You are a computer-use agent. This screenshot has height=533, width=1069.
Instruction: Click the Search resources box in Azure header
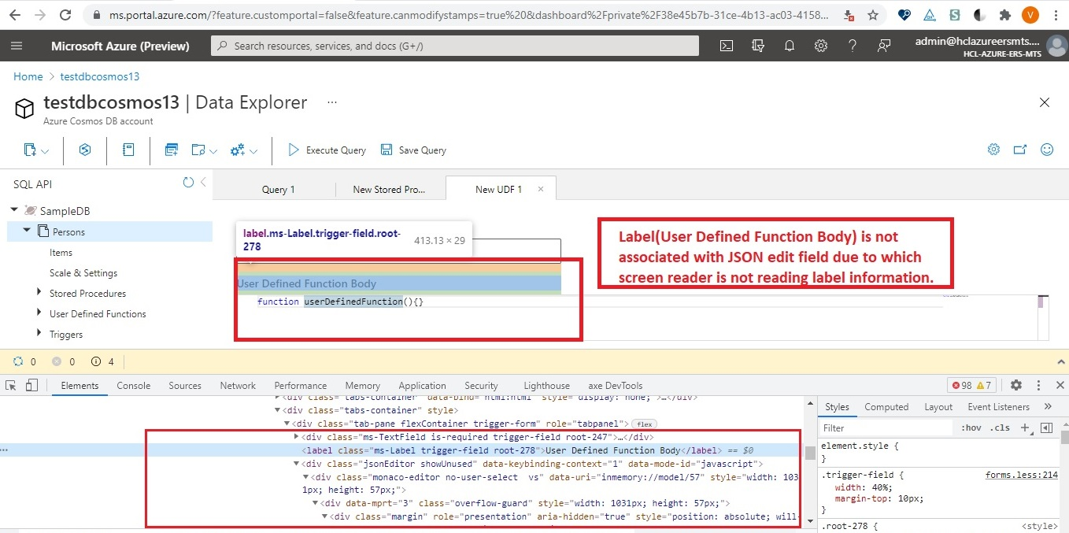pyautogui.click(x=453, y=46)
